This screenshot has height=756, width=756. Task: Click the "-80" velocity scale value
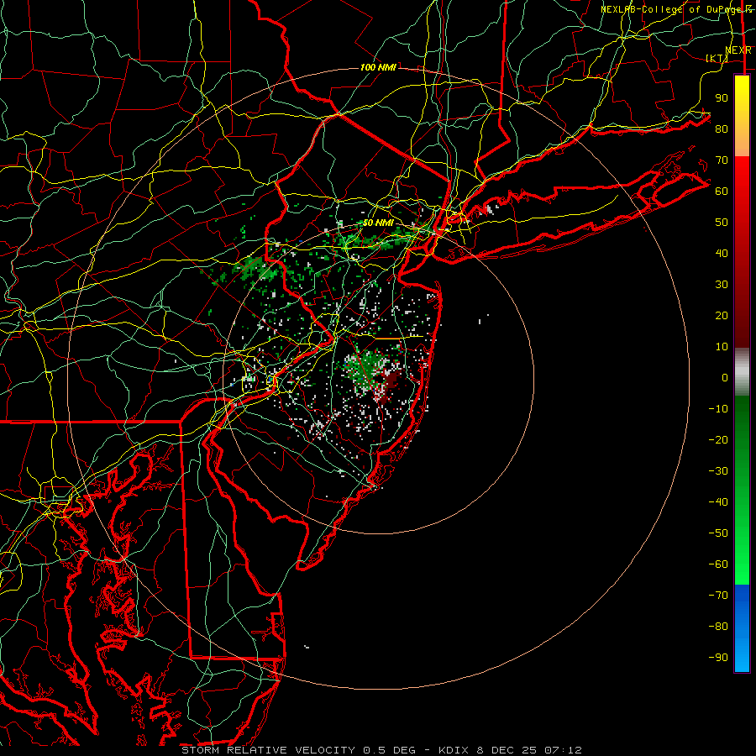[x=718, y=627]
